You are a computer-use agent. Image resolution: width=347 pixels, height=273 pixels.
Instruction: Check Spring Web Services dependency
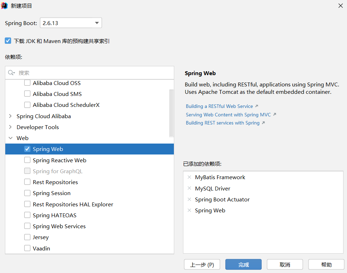coord(27,226)
